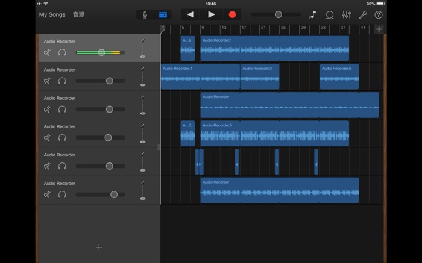Open the My Songs browser
Screen dimensions: 422x263
pyautogui.click(x=52, y=15)
